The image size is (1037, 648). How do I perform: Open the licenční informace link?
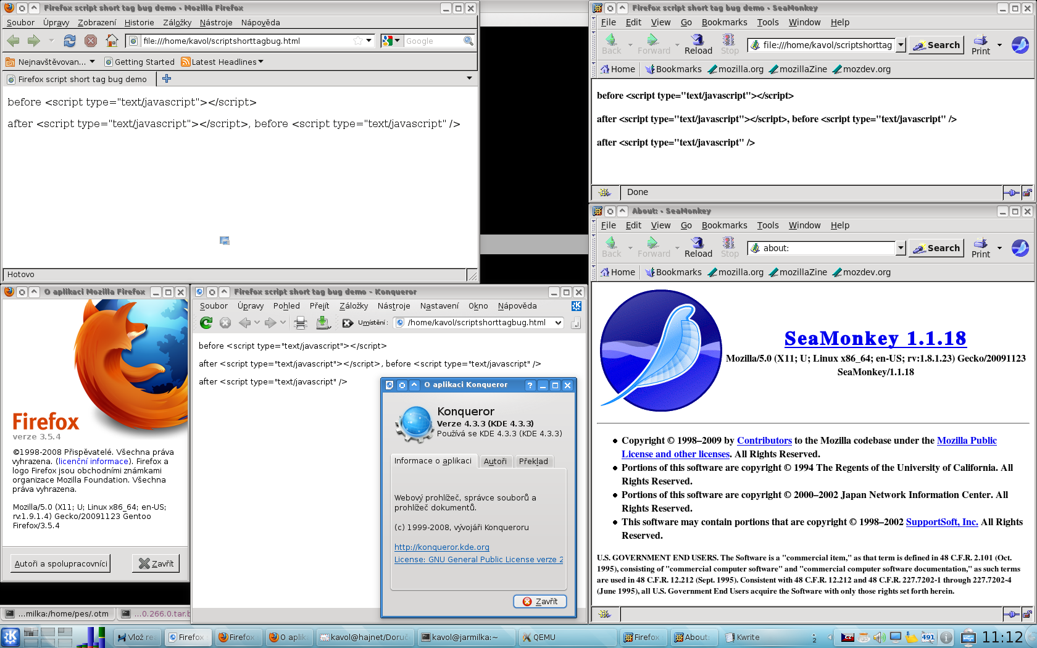93,461
